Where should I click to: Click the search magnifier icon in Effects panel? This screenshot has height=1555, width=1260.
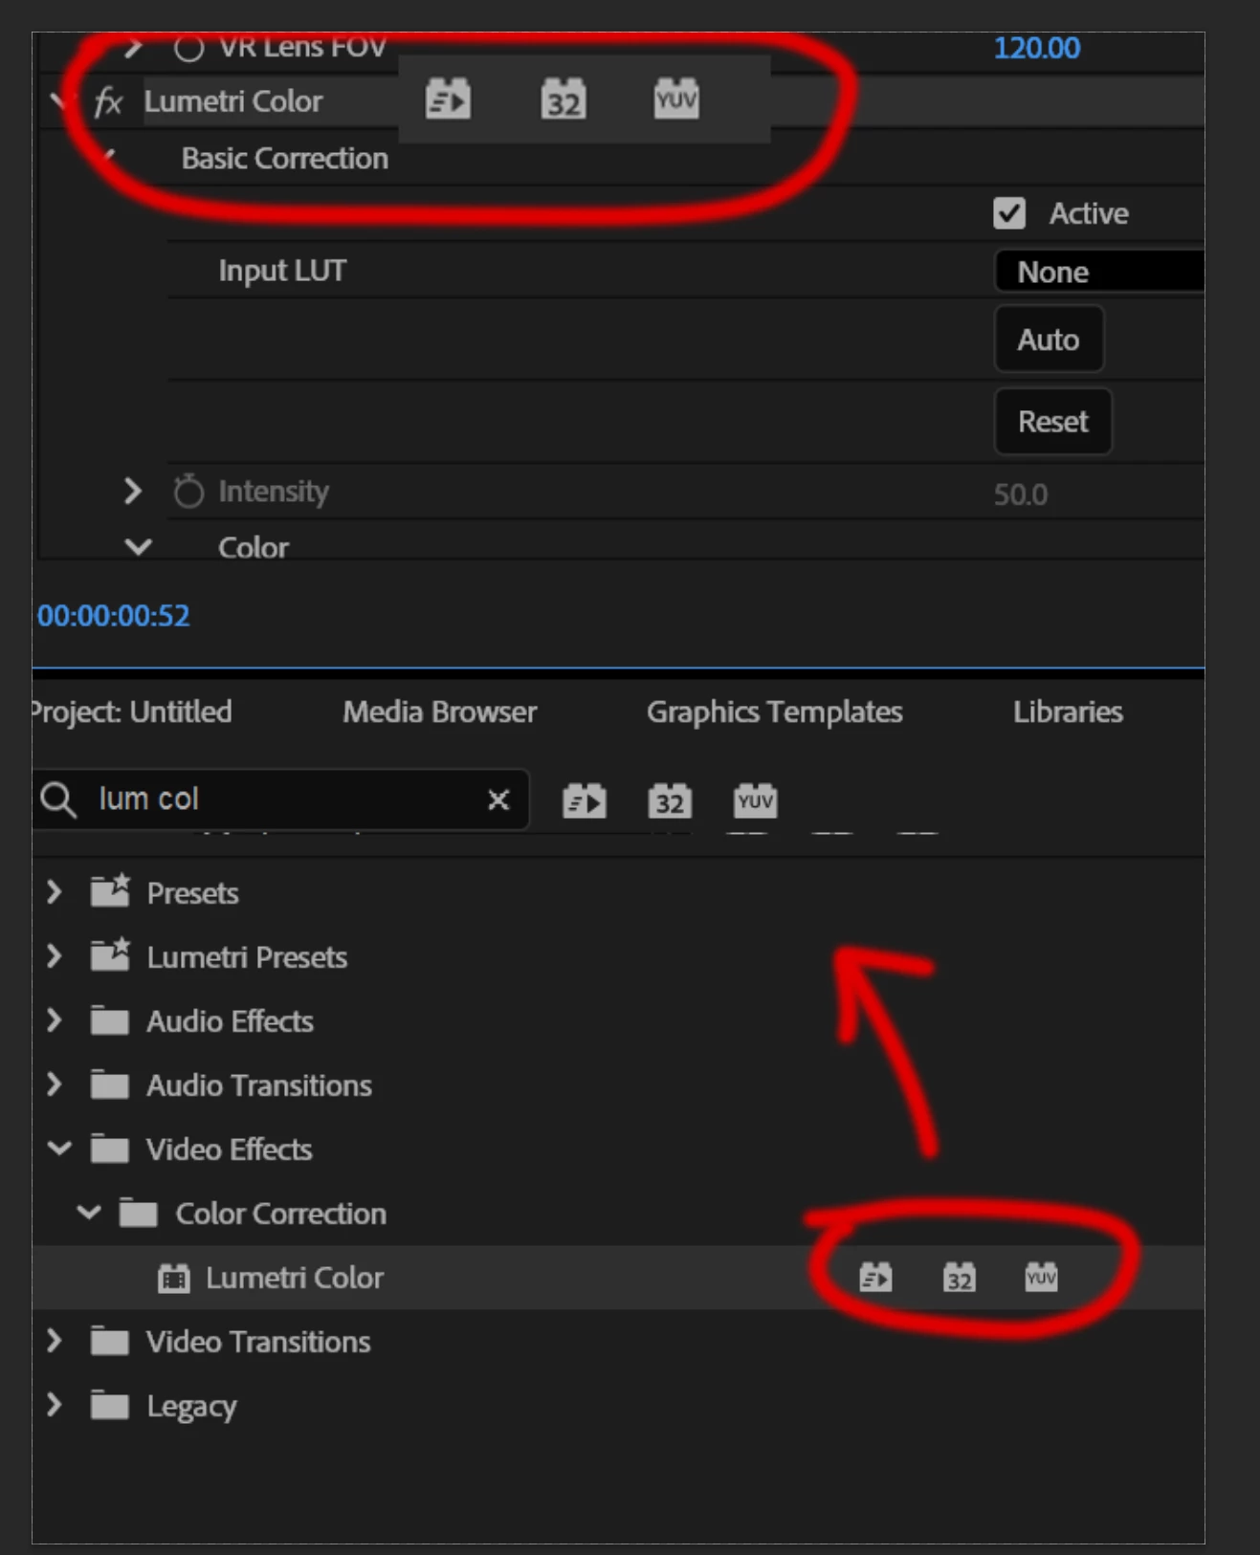58,799
